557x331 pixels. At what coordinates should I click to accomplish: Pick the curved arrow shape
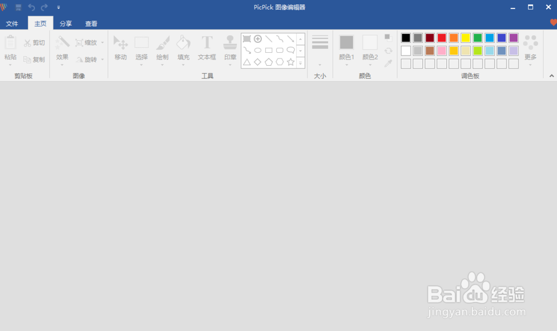tap(247, 51)
